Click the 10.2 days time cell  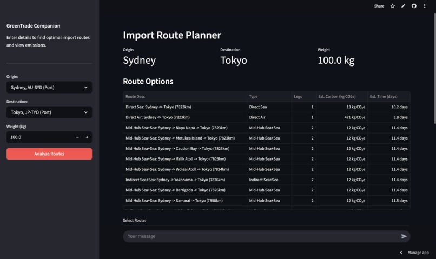[x=389, y=107]
